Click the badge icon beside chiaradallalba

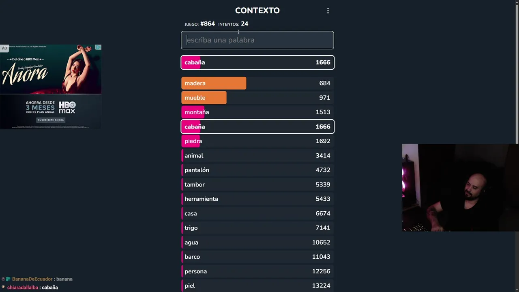point(3,288)
